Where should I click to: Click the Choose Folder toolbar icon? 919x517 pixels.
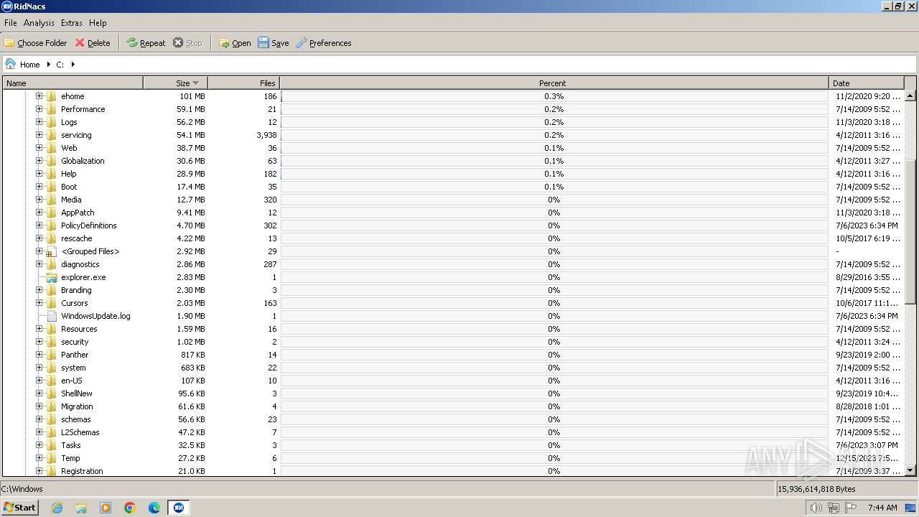coord(9,43)
